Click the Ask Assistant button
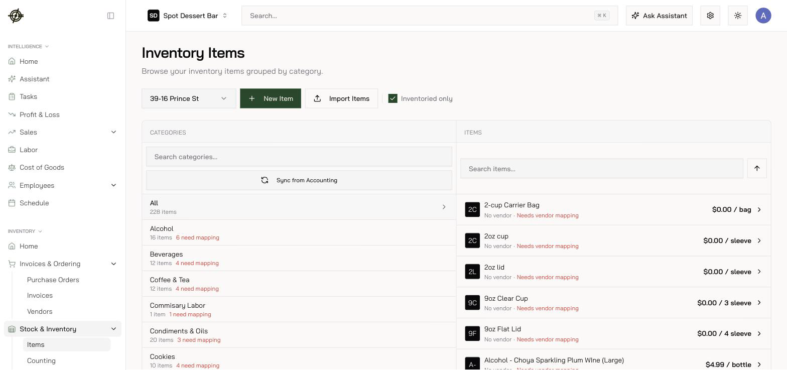787x370 pixels. pyautogui.click(x=659, y=16)
